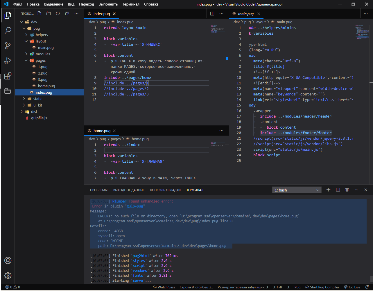Open the Файл menu
Viewport: 373px width, 291px height.
point(18,4)
